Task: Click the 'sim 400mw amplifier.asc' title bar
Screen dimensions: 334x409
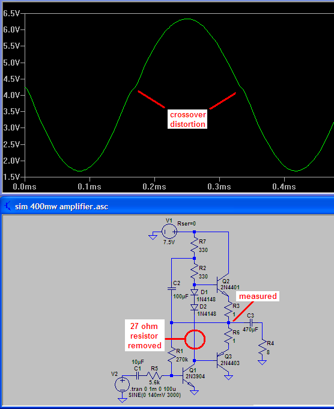Action: [167, 206]
